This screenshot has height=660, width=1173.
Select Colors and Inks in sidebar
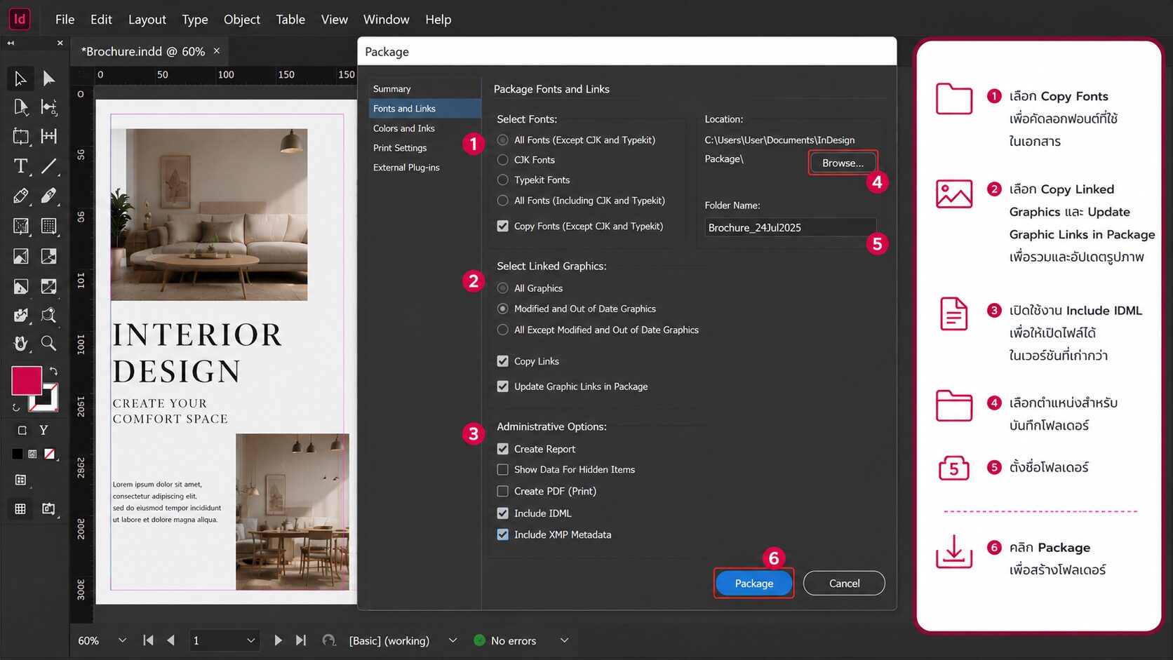[425, 128]
